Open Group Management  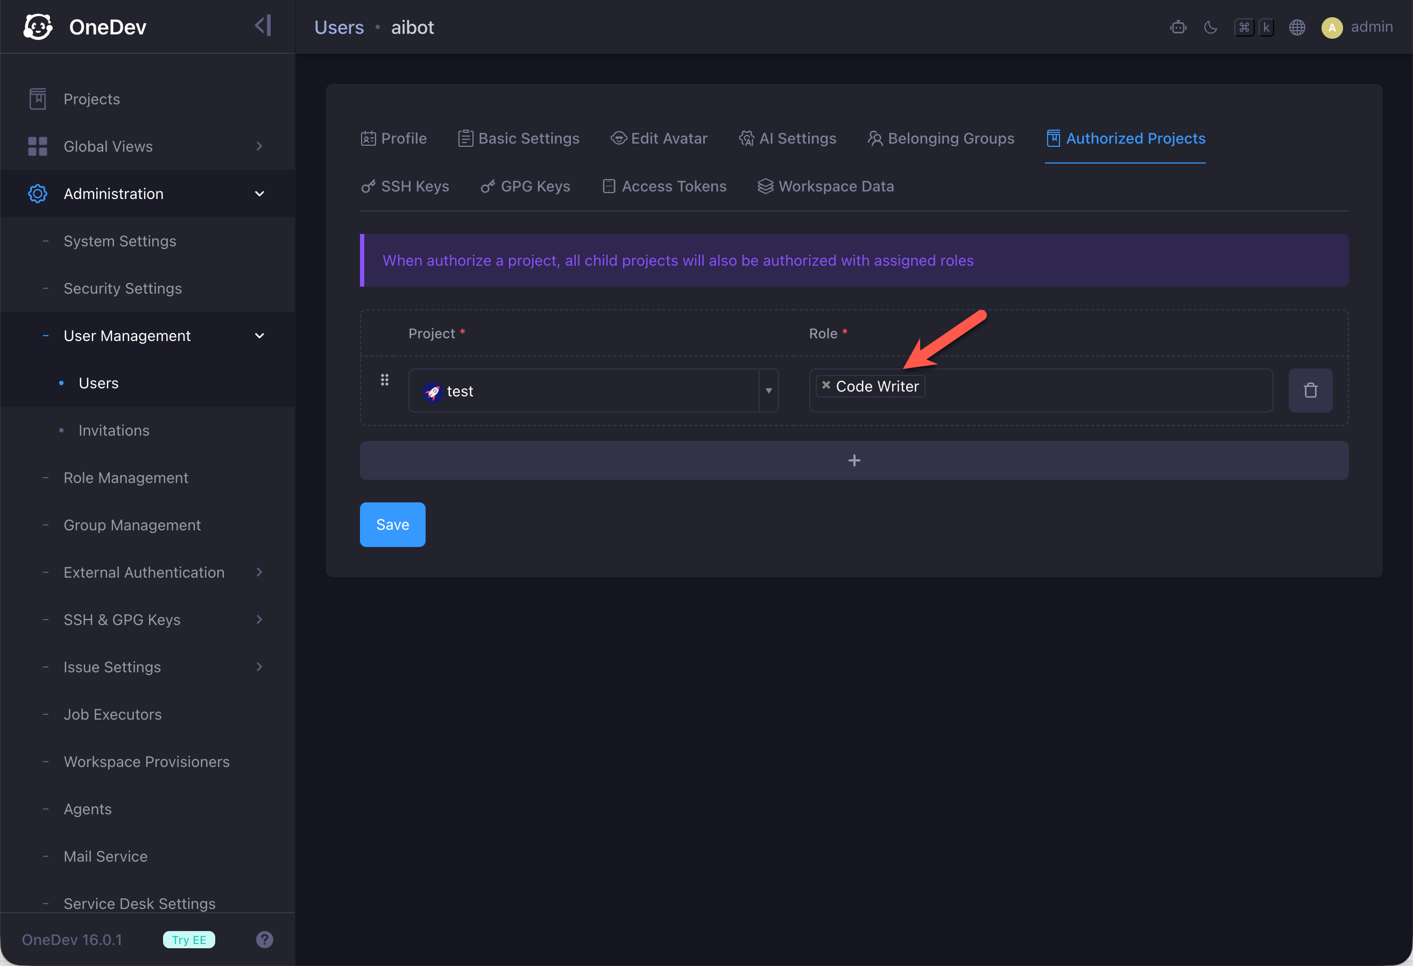132,524
